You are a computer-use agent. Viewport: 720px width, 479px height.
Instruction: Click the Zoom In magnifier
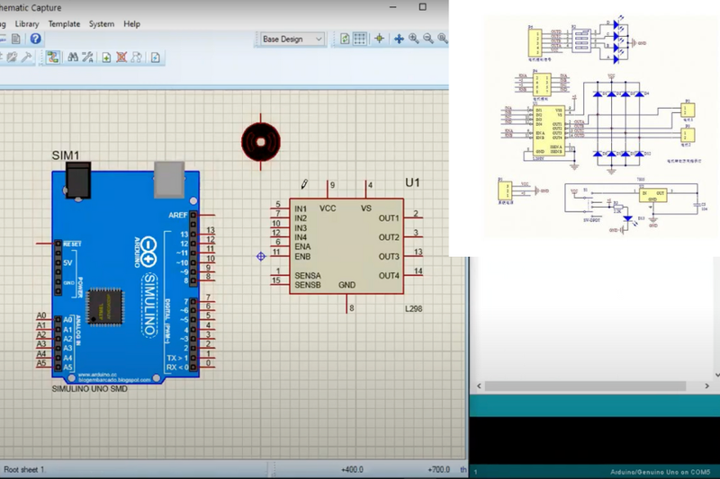point(414,39)
